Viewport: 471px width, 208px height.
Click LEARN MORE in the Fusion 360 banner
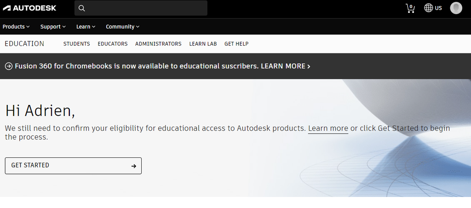pos(285,66)
